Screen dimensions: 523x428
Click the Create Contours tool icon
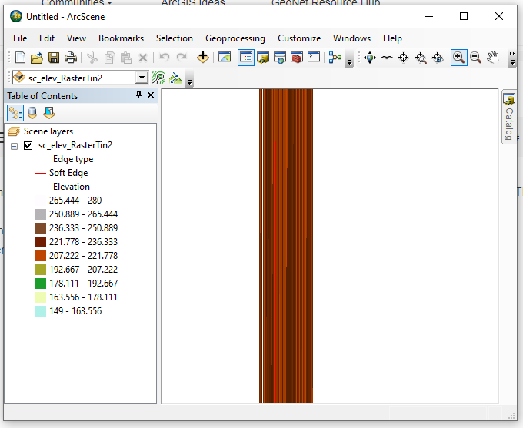pyautogui.click(x=158, y=78)
